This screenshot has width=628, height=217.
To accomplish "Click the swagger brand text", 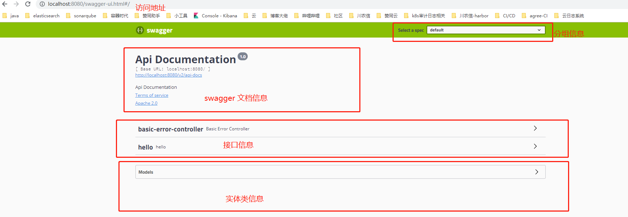I will point(159,30).
